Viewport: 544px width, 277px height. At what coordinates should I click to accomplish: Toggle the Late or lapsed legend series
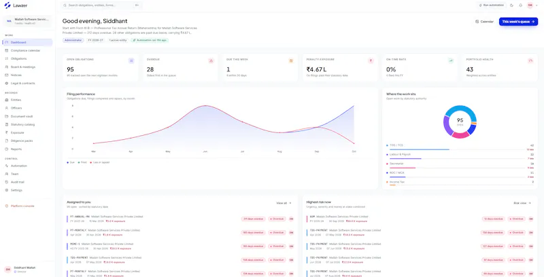point(100,162)
